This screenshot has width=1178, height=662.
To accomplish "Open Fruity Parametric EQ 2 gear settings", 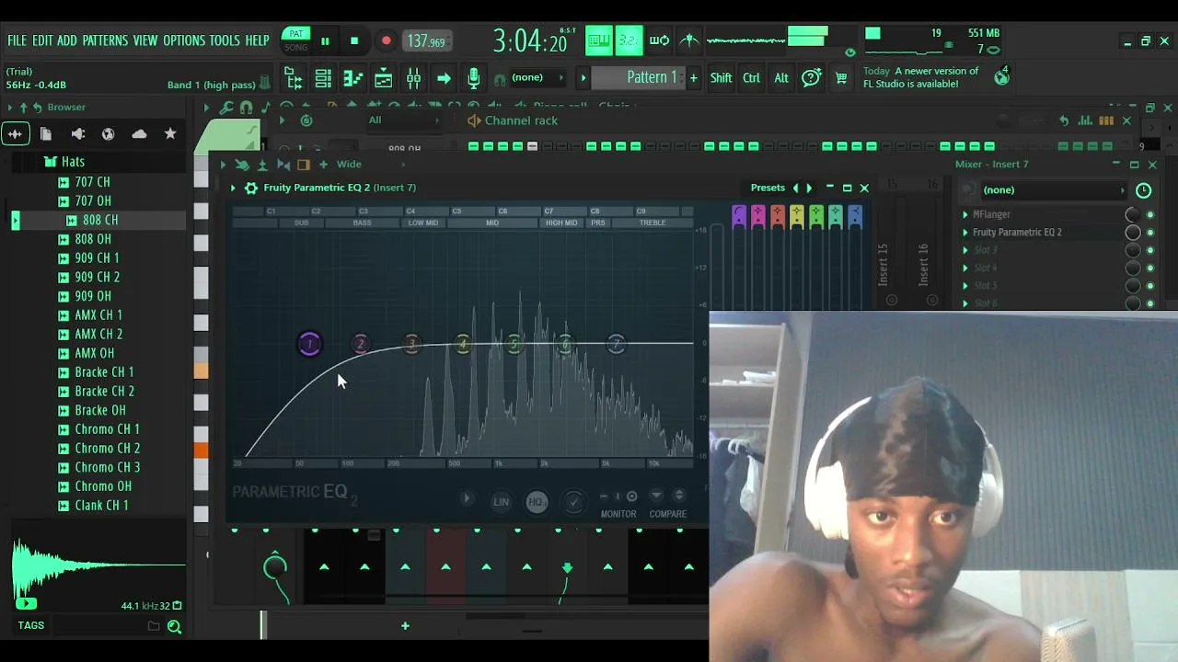I will point(251,188).
